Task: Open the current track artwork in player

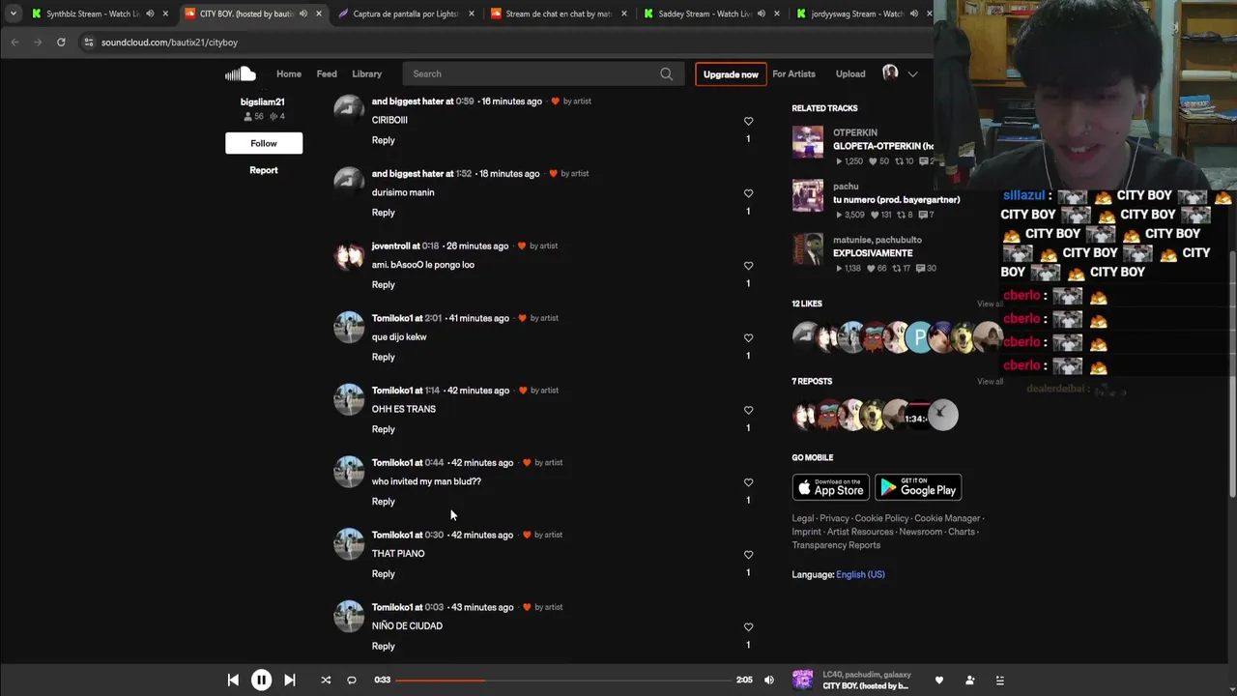Action: click(x=802, y=681)
